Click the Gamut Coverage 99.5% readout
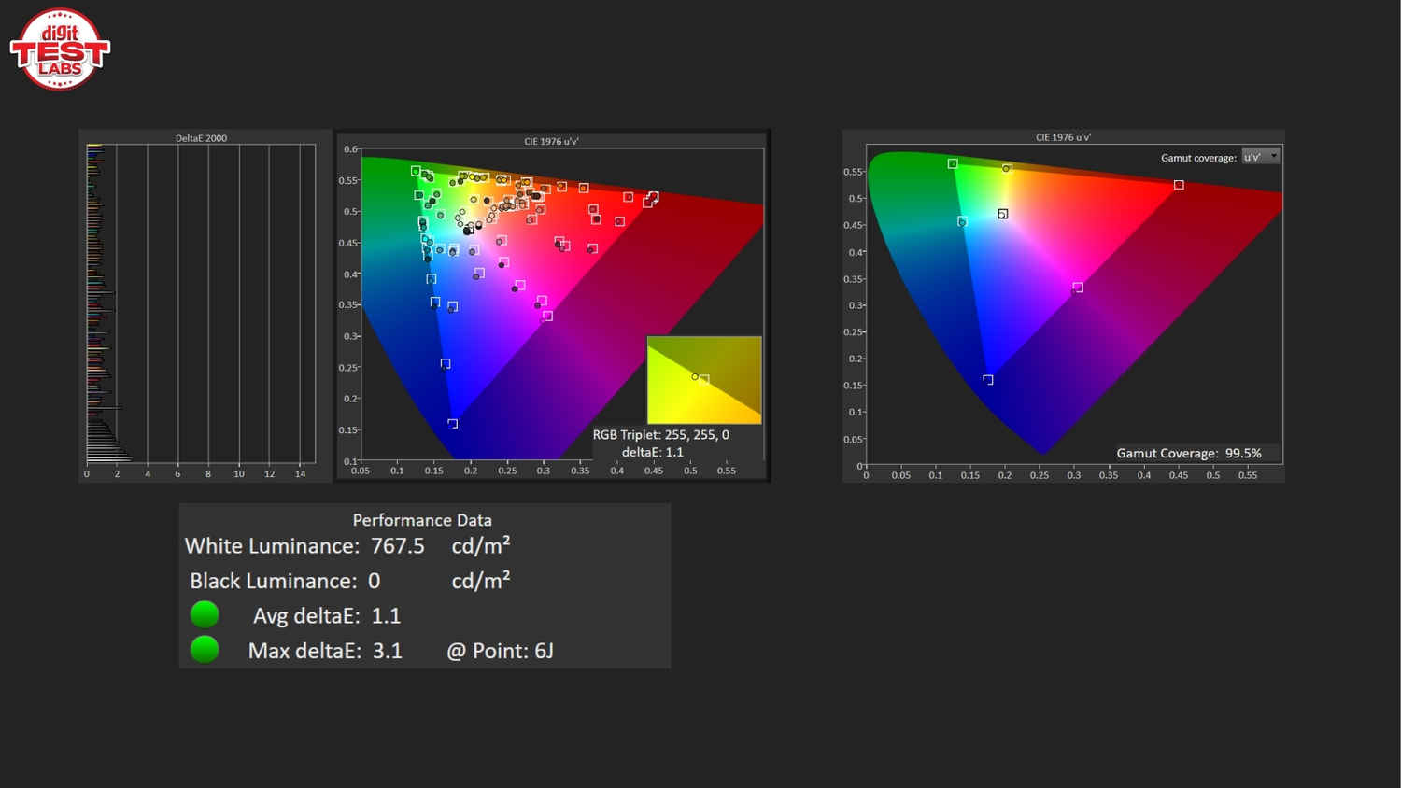Image resolution: width=1401 pixels, height=788 pixels. point(1188,453)
